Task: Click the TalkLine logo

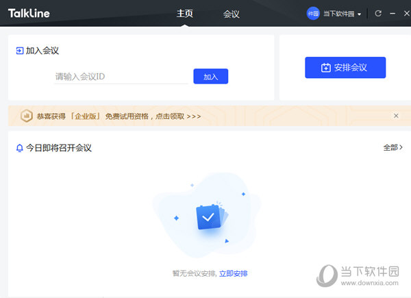Action: pos(29,14)
